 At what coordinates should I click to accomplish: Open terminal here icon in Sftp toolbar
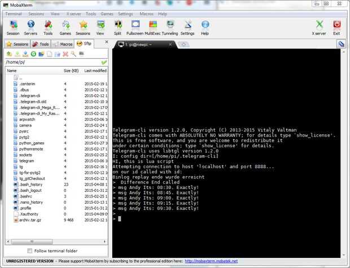click(x=81, y=54)
